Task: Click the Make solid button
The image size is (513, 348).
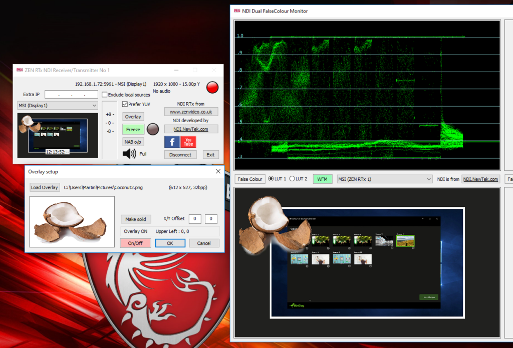Action: click(136, 219)
